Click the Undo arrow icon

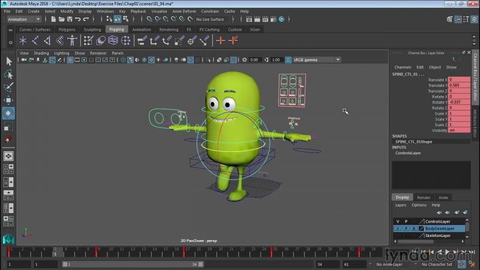point(78,19)
